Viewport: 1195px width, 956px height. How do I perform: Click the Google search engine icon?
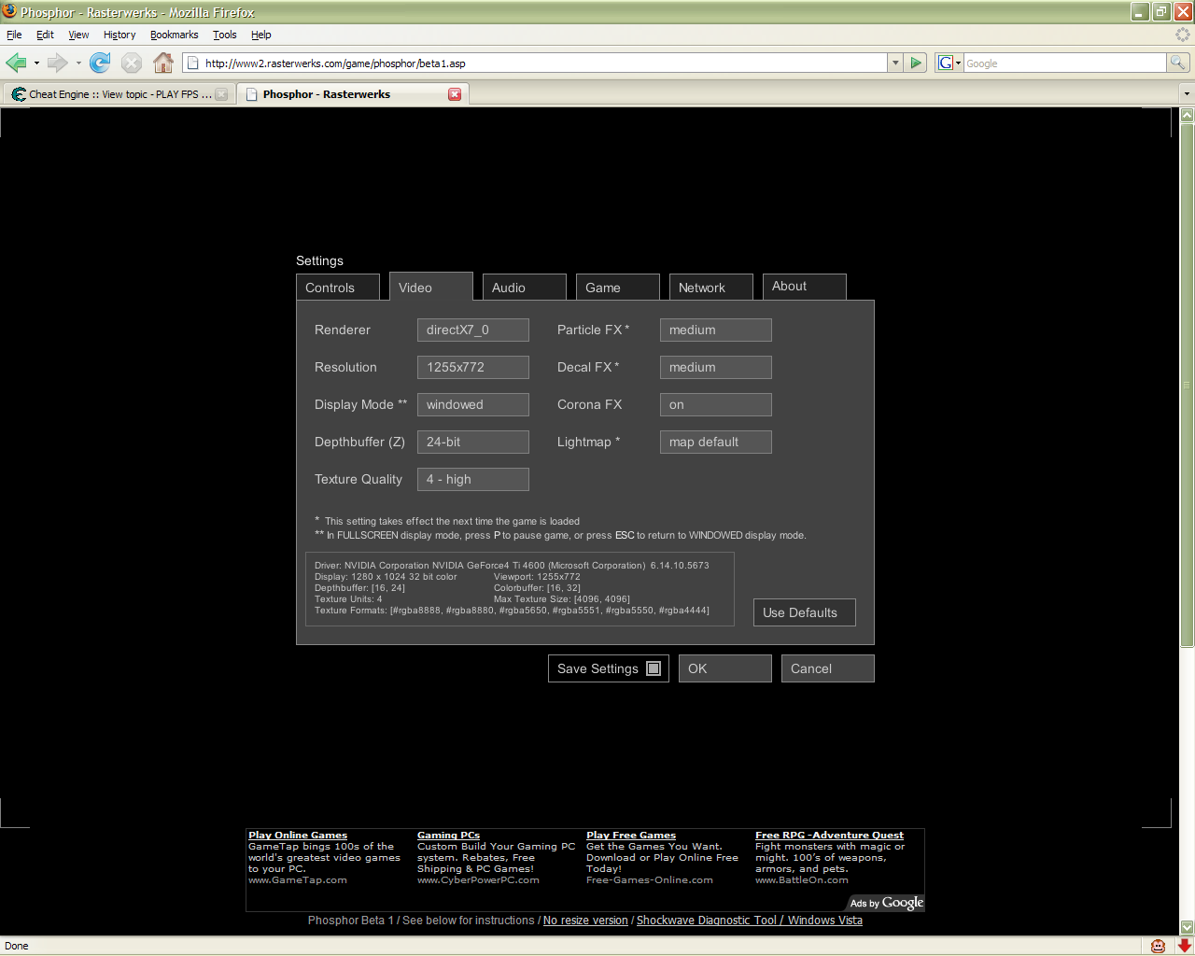point(946,63)
